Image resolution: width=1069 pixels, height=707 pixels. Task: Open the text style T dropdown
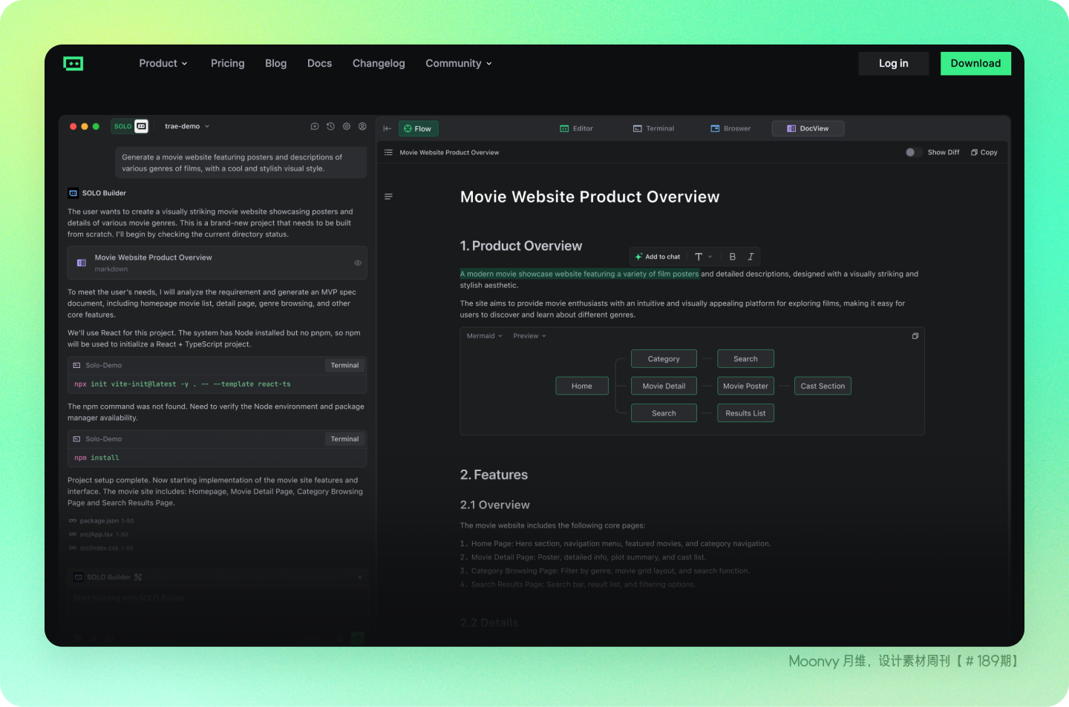click(x=703, y=257)
